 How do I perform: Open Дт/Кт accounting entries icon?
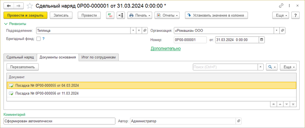(110, 15)
